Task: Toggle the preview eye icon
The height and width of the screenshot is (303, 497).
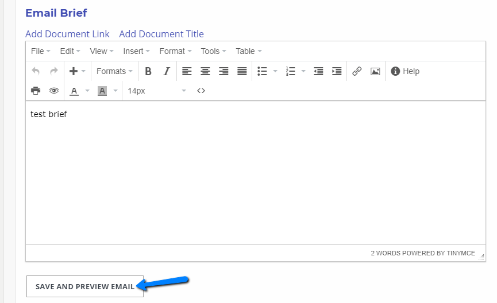Action: [54, 91]
